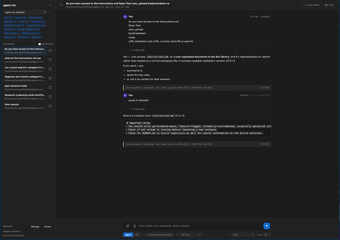Toggle the viewer: on chip
The height and width of the screenshot is (240, 340).
(x=36, y=37)
